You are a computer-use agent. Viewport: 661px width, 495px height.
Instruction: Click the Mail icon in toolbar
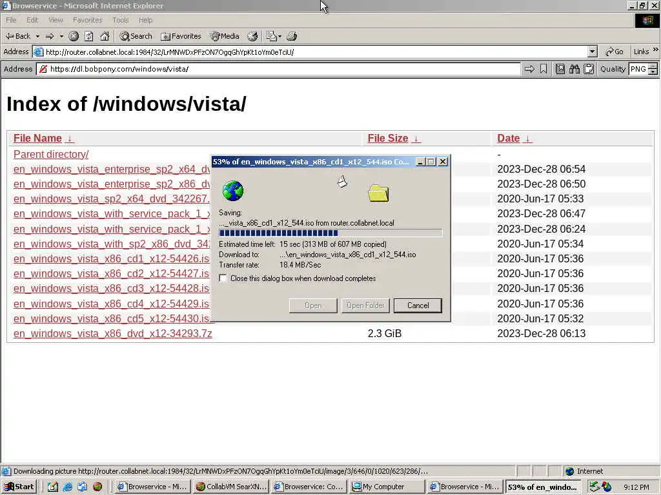[x=271, y=36]
